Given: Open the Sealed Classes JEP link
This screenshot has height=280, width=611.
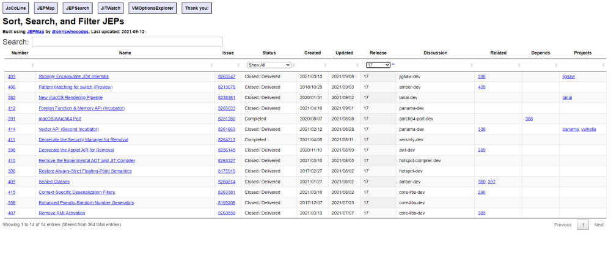Looking at the screenshot, I should pos(55,182).
